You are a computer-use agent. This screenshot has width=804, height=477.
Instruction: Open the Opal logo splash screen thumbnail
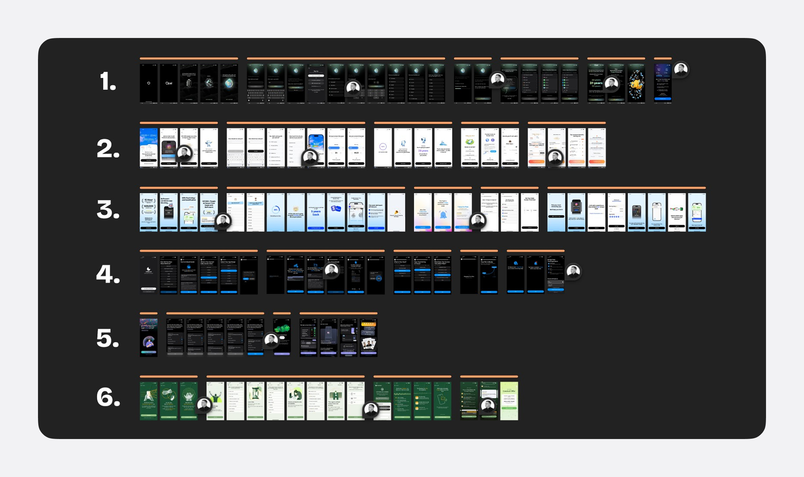coord(169,83)
